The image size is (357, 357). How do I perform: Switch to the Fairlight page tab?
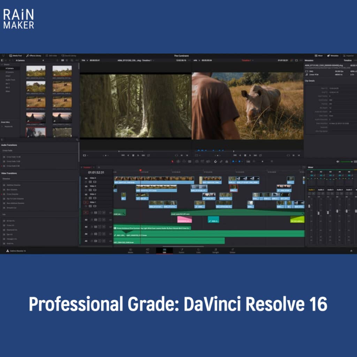pyautogui.click(x=215, y=250)
